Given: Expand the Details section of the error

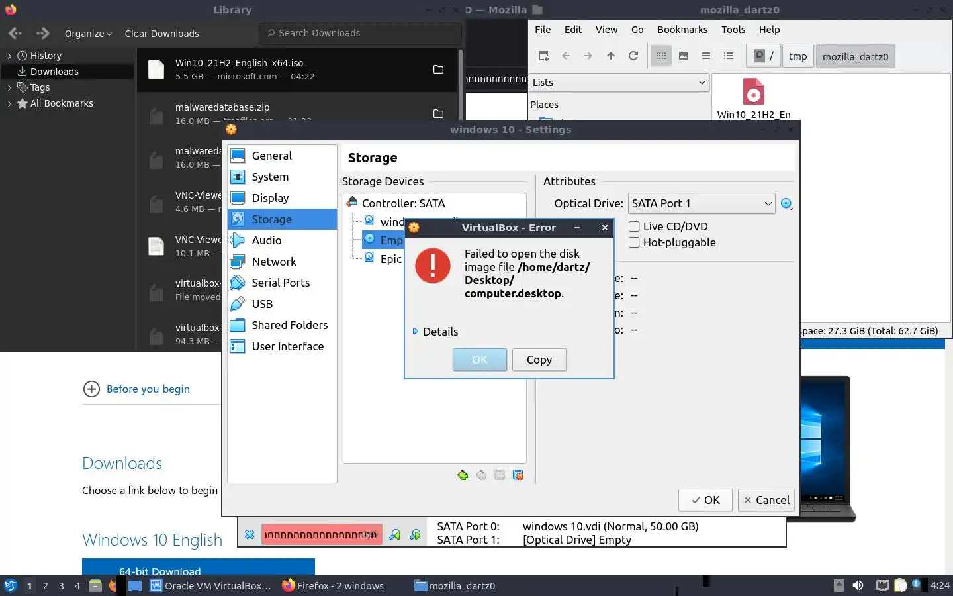Looking at the screenshot, I should tap(435, 332).
